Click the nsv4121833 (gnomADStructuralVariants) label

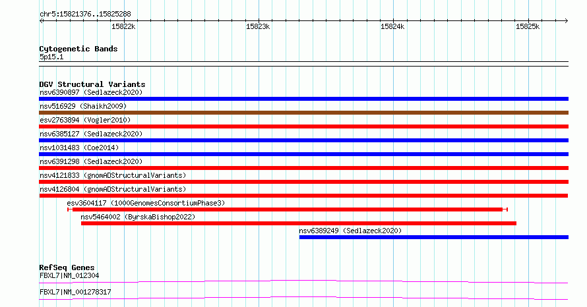pyautogui.click(x=113, y=175)
